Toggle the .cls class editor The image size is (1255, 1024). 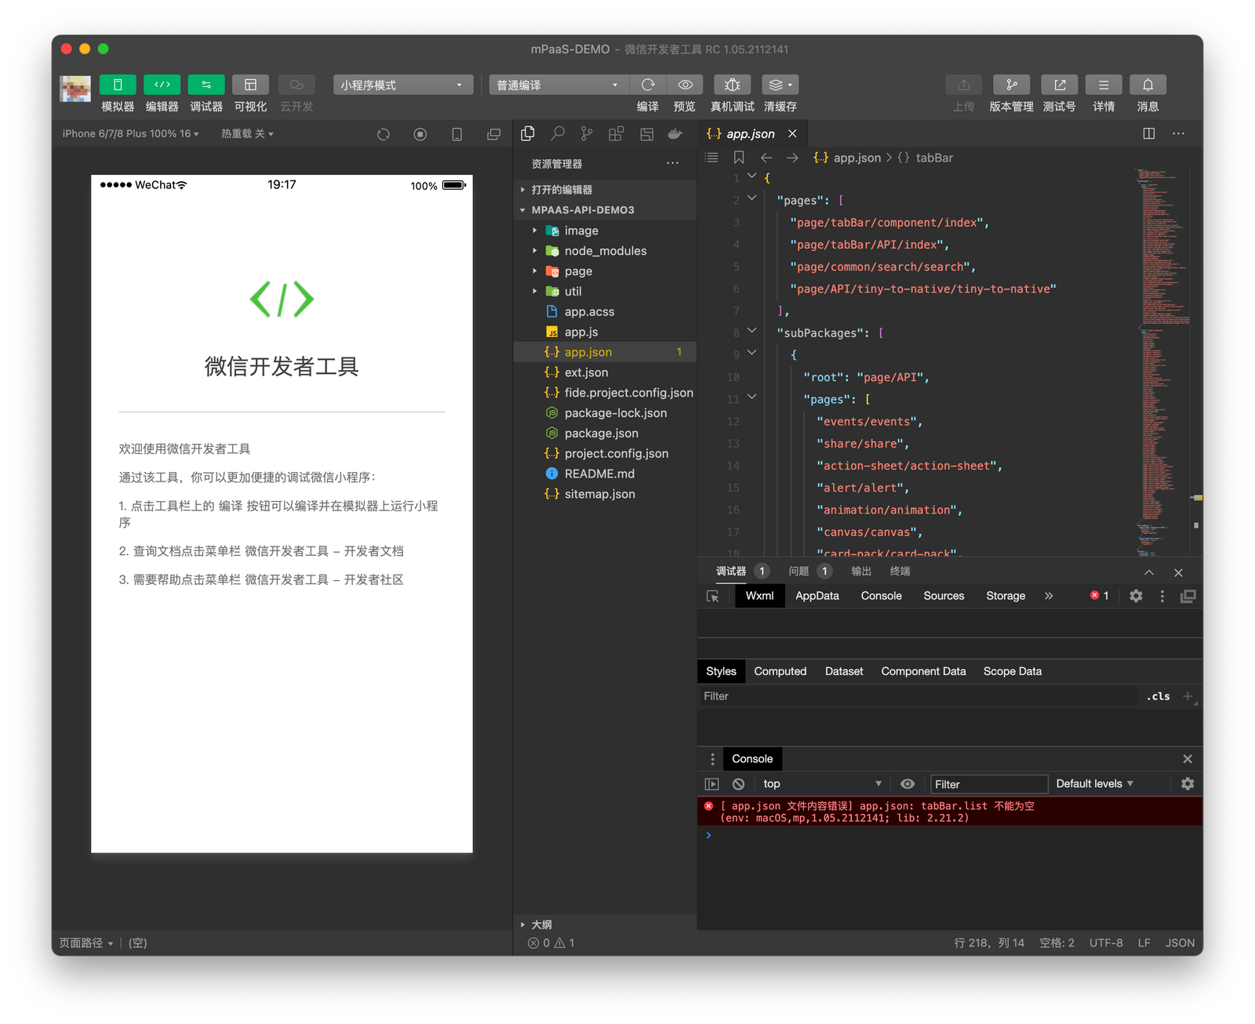pos(1159,696)
